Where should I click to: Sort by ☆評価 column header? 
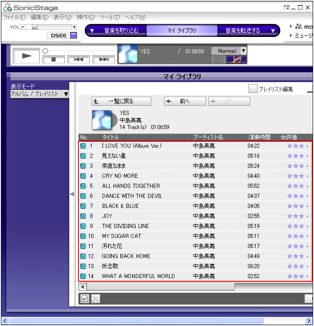click(x=295, y=137)
